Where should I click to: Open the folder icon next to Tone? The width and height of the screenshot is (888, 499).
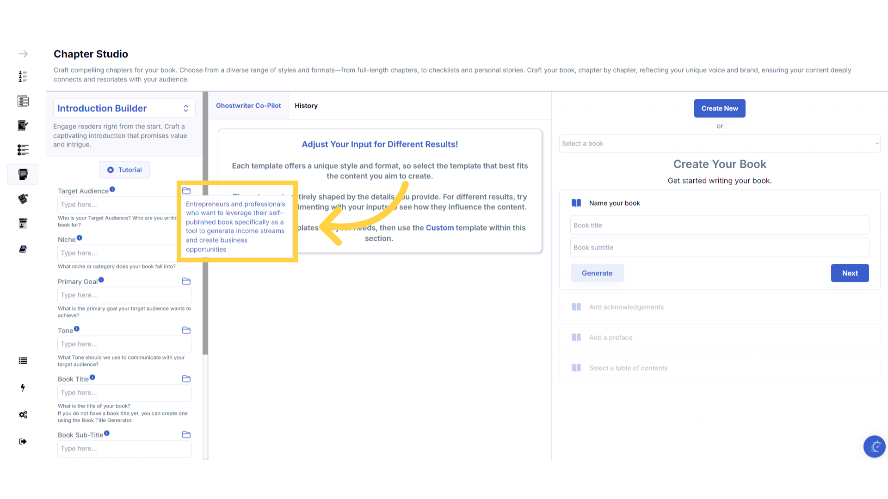[x=186, y=330]
